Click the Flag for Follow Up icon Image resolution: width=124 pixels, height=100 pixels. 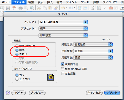click(14, 8)
